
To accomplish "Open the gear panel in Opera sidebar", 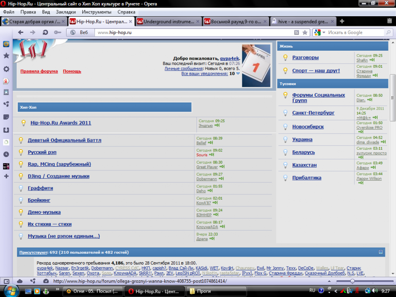I will pyautogui.click(x=6, y=69).
